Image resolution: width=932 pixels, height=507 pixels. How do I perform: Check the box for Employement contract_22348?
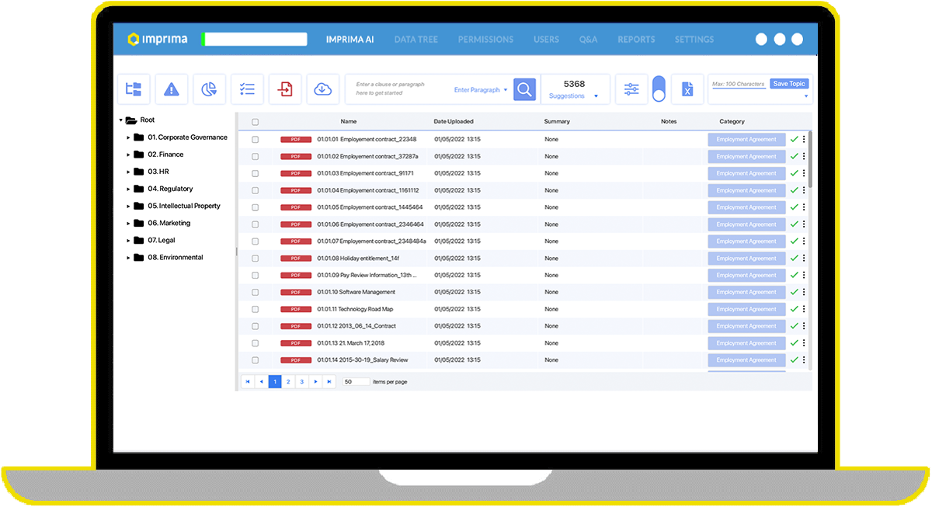[x=255, y=140]
